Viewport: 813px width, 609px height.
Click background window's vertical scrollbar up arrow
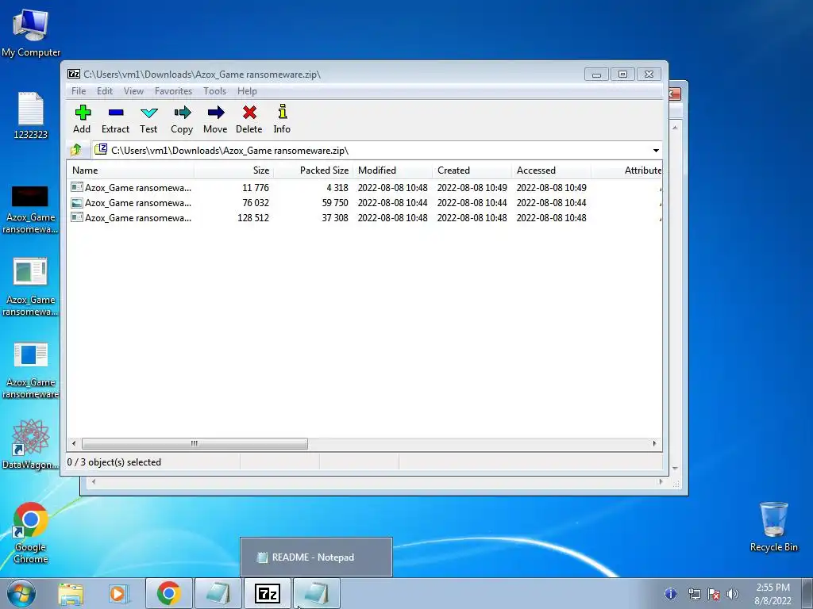675,128
